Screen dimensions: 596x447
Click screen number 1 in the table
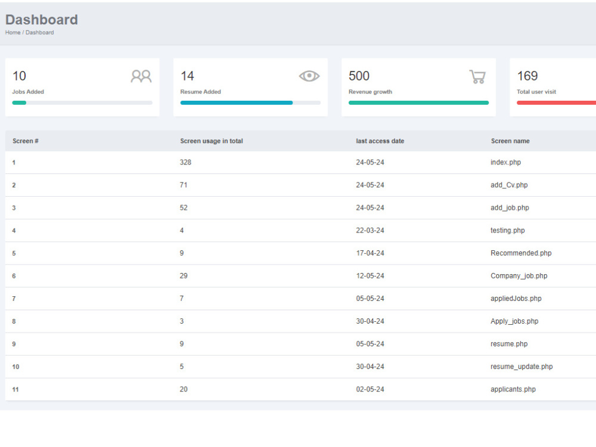click(14, 163)
